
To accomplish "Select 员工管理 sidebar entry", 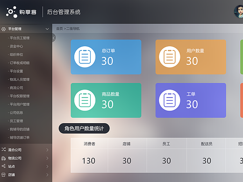I will point(16,121).
